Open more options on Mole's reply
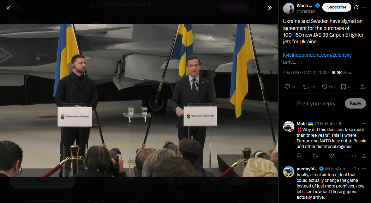The width and height of the screenshot is (371, 203). tap(364, 124)
